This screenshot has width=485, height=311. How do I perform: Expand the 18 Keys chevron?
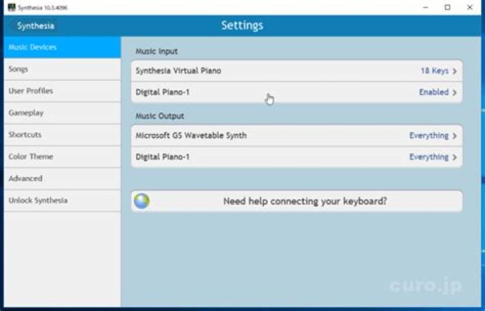pyautogui.click(x=455, y=71)
